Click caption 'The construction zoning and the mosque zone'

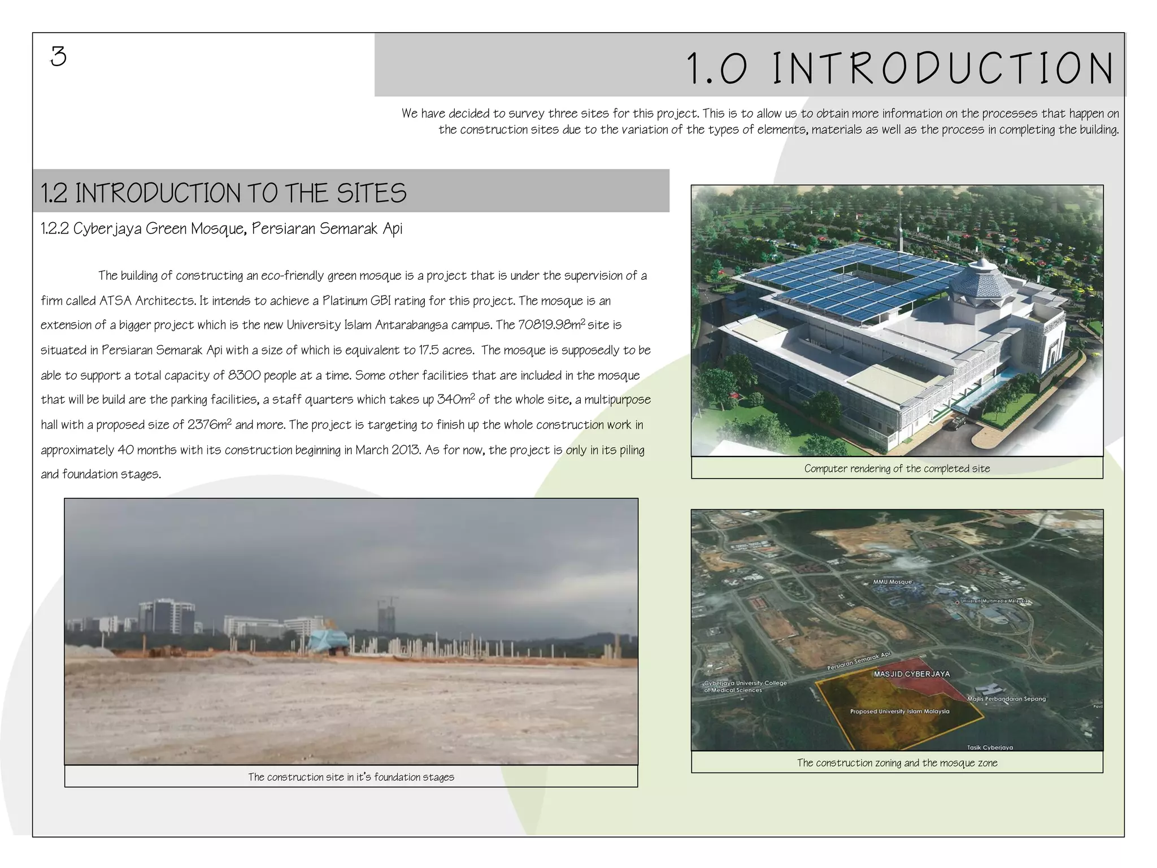tap(897, 763)
